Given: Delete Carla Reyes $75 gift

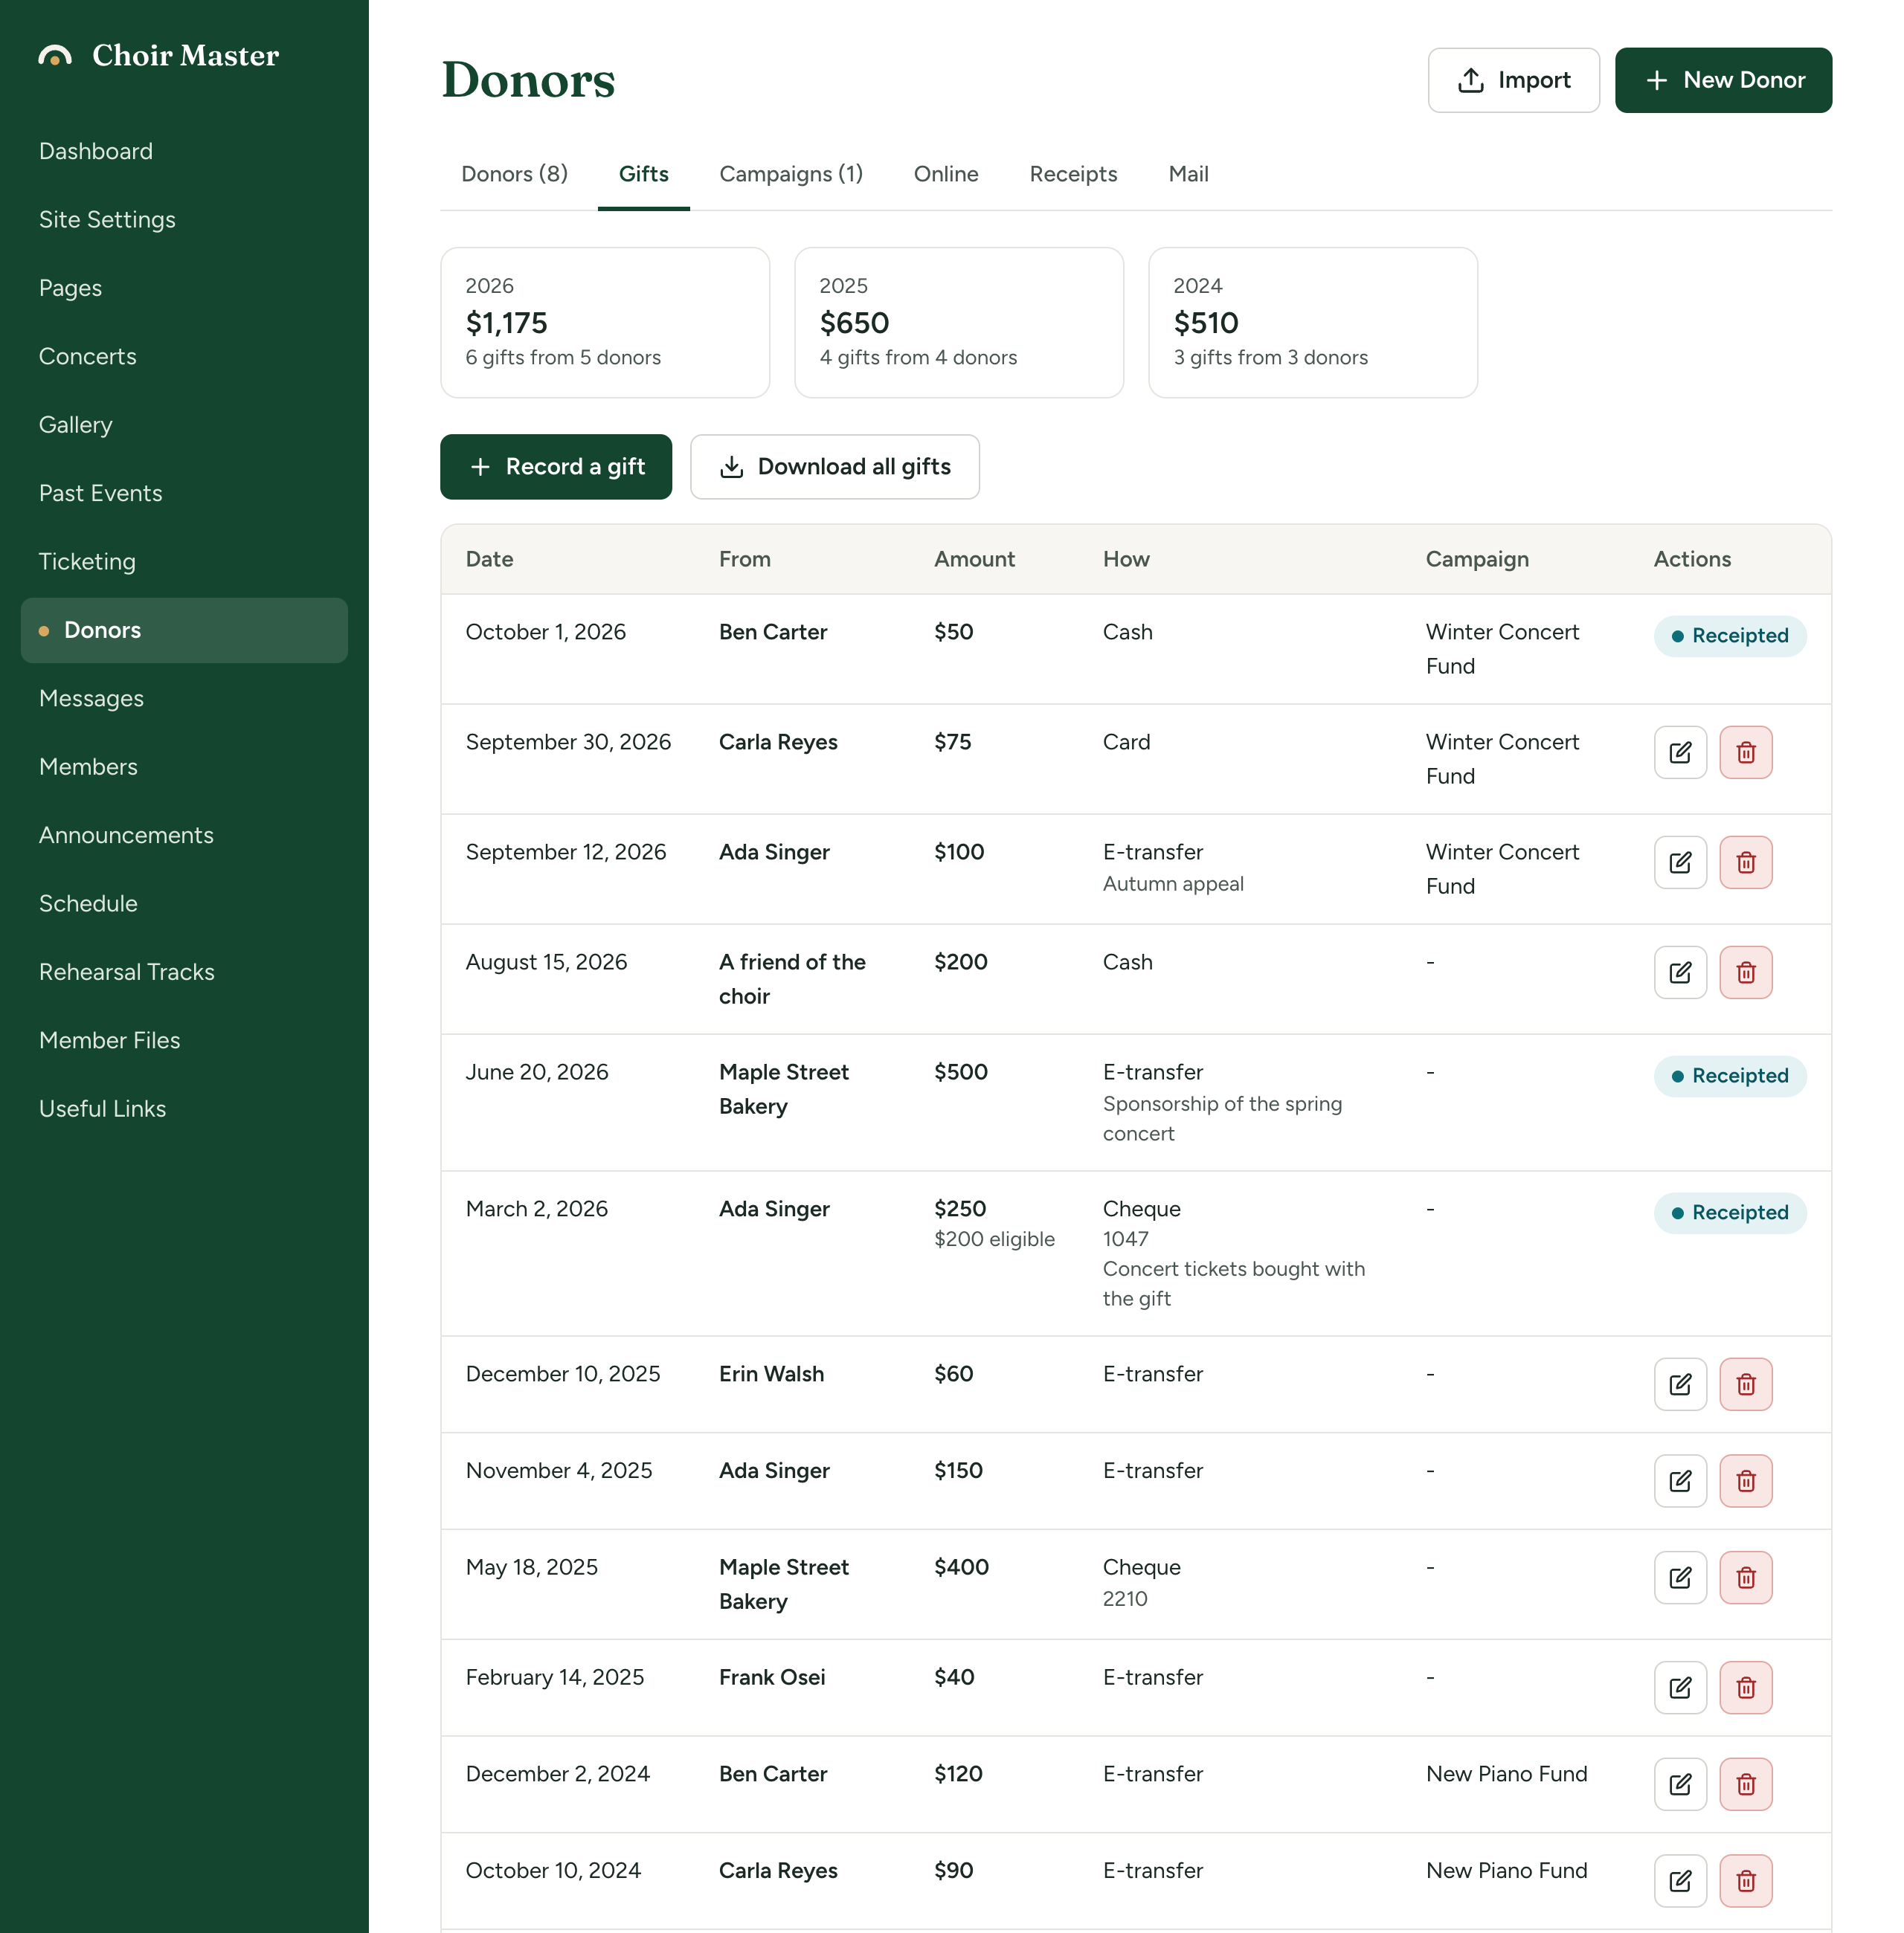Looking at the screenshot, I should 1746,752.
